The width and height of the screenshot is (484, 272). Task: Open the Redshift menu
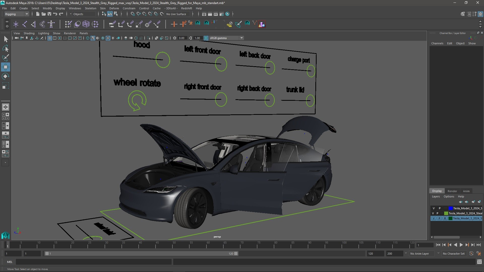click(x=187, y=8)
